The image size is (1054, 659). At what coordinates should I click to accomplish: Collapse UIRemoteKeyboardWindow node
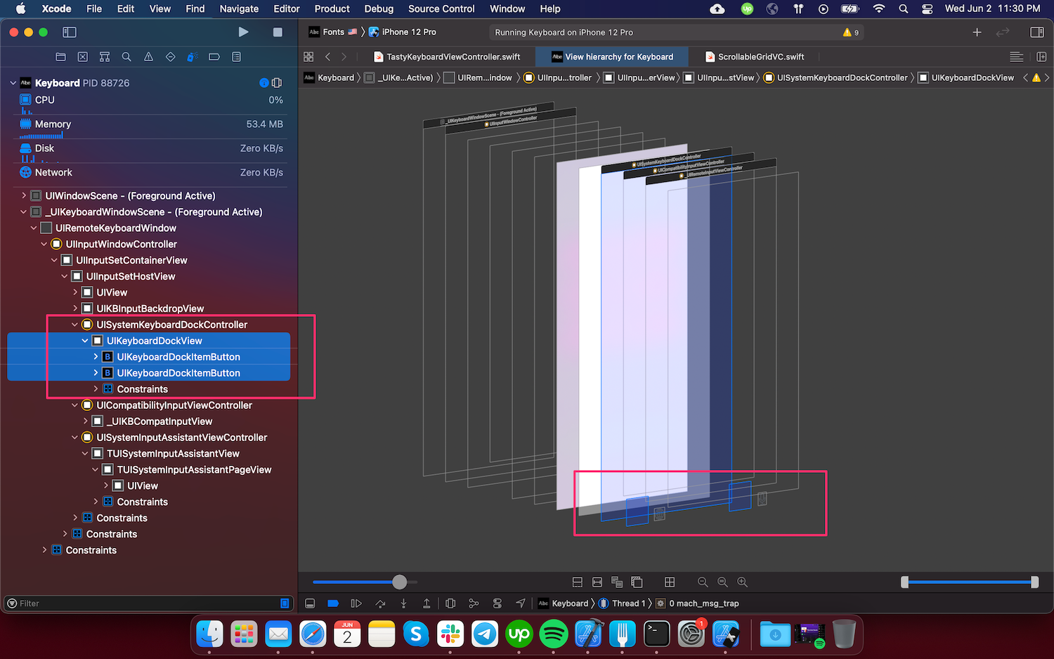(x=34, y=228)
